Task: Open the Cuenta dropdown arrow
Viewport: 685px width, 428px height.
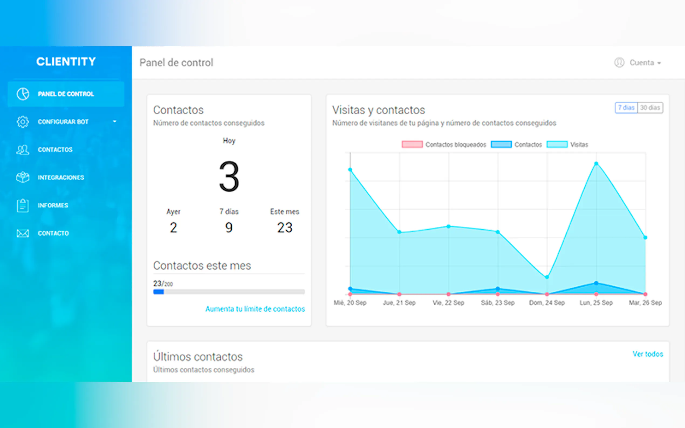Action: coord(659,63)
